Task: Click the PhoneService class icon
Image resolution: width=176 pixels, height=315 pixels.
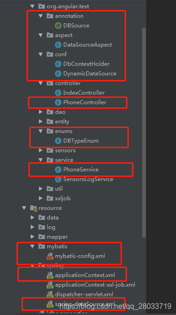Action: 58,170
